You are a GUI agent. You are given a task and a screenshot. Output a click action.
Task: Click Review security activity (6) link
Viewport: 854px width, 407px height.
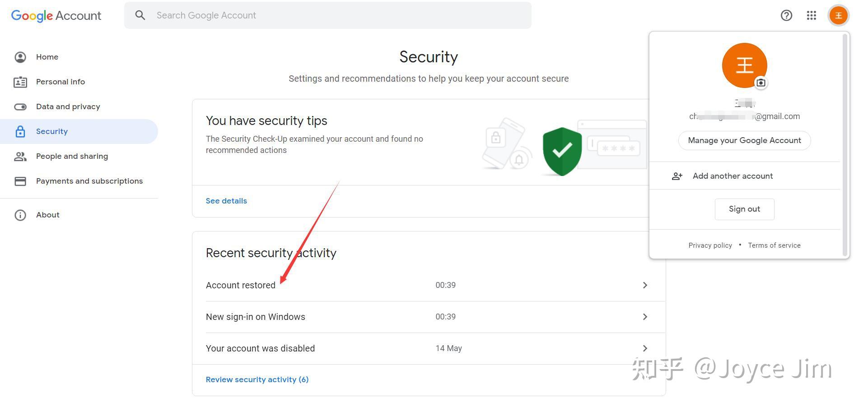(257, 379)
